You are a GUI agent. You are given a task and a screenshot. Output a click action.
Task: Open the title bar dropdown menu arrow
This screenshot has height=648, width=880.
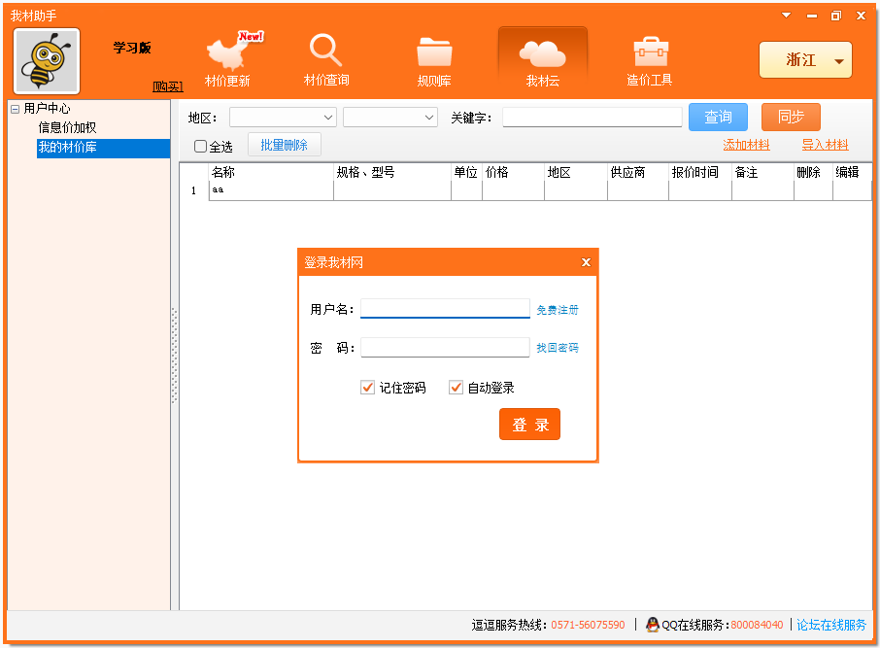pos(786,16)
